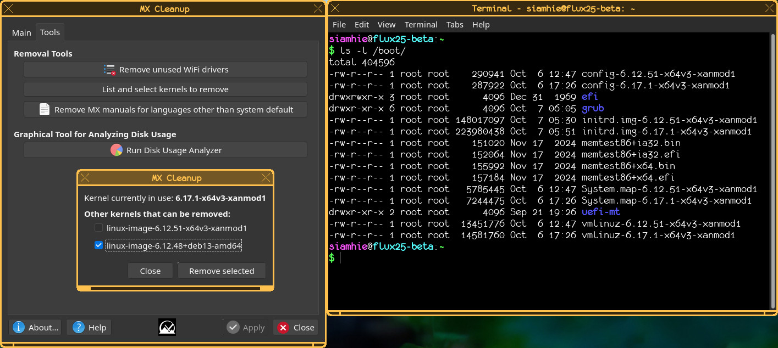The height and width of the screenshot is (348, 778).
Task: Open the File menu in Terminal
Action: click(339, 24)
